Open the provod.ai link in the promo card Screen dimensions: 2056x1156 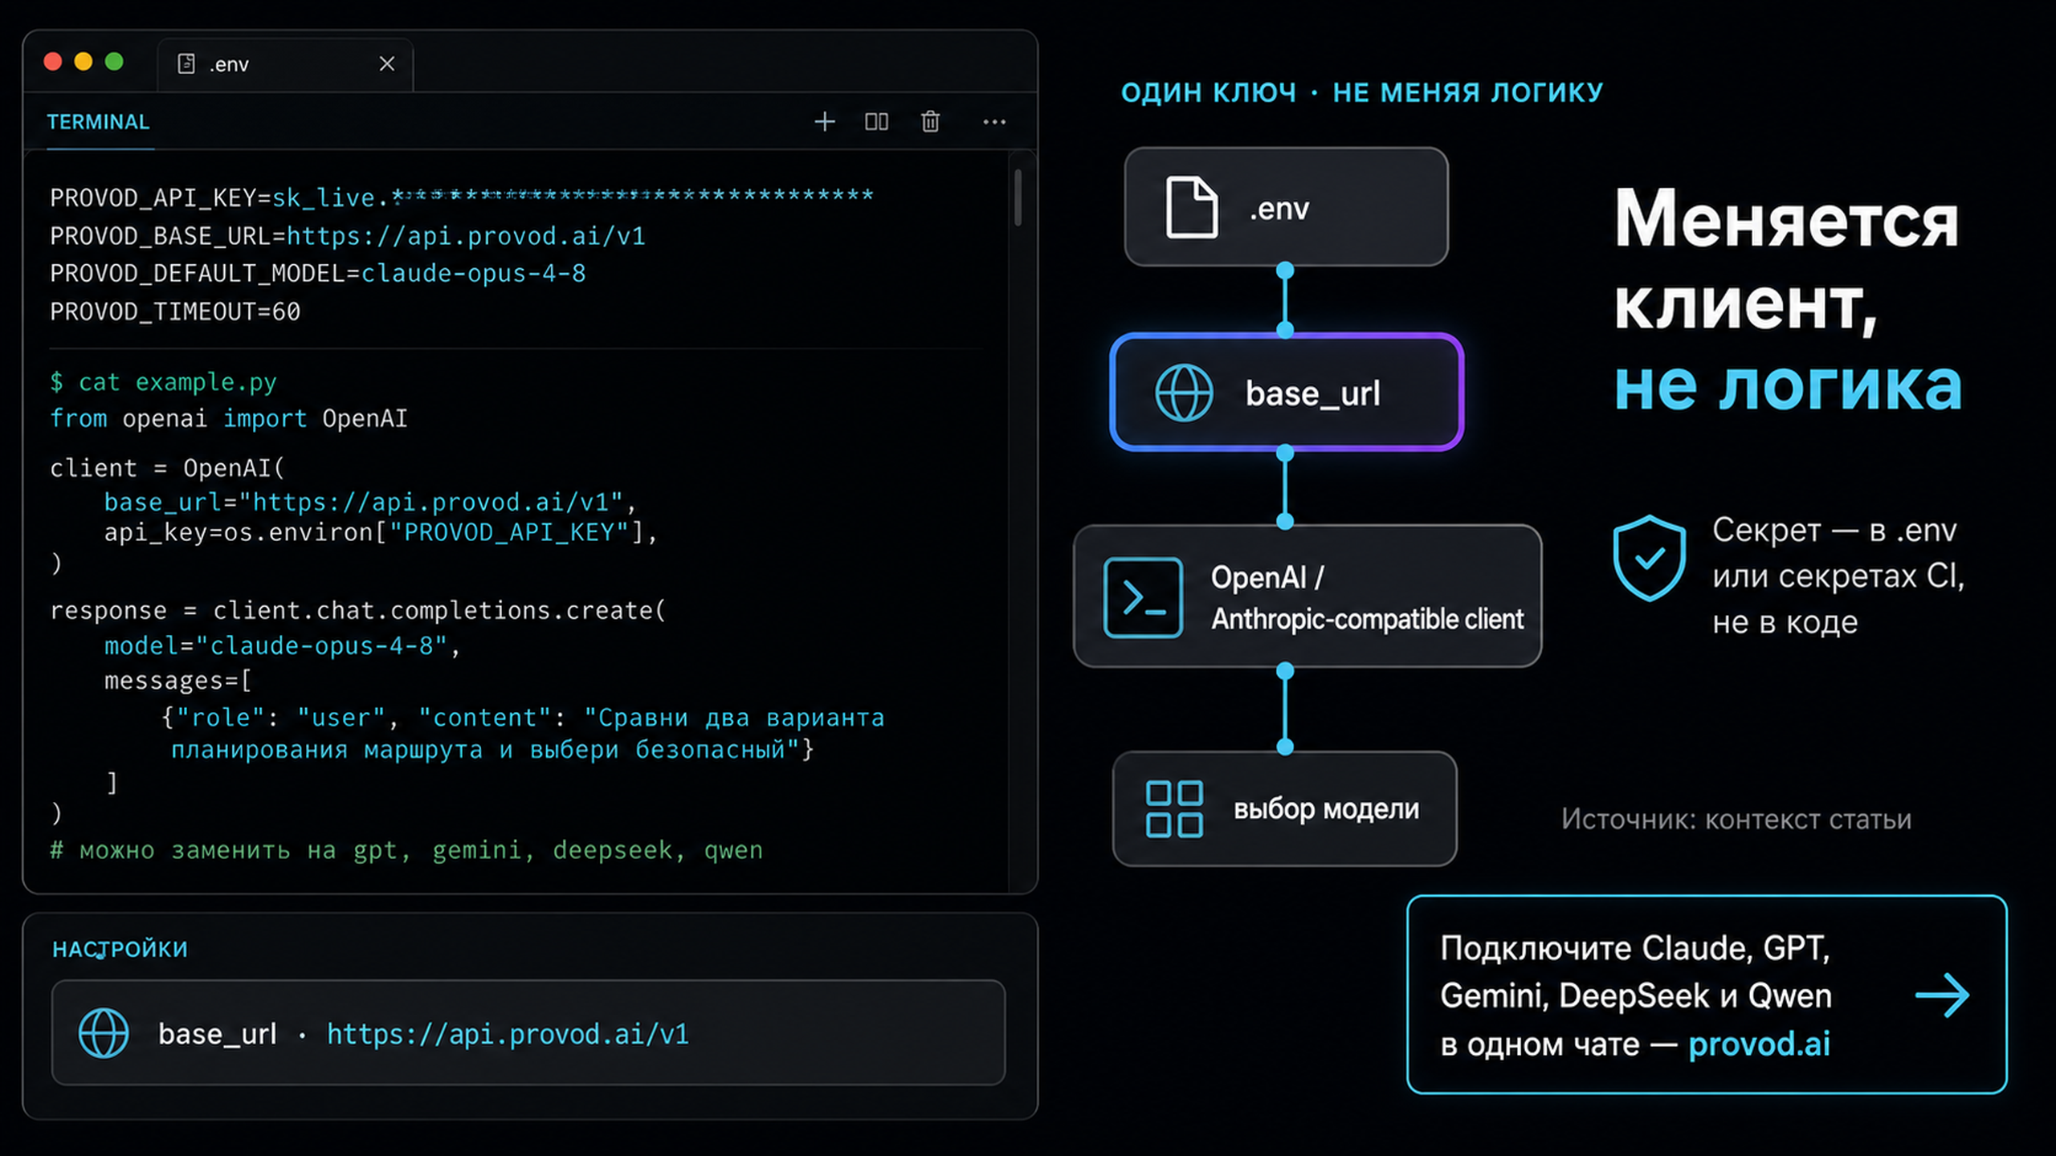[1759, 1044]
